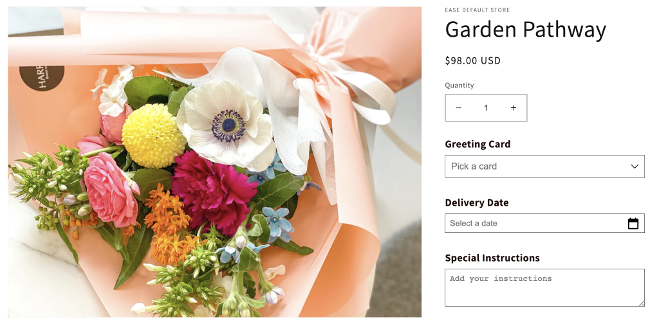This screenshot has width=659, height=324.
Task: Click the Quantity label
Action: (459, 85)
